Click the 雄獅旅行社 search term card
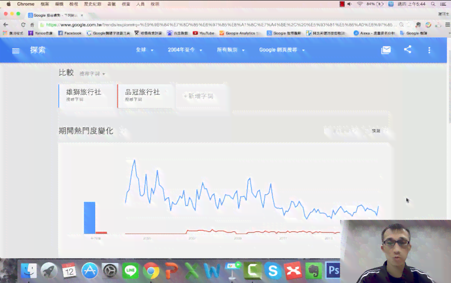The image size is (451, 283). point(86,96)
